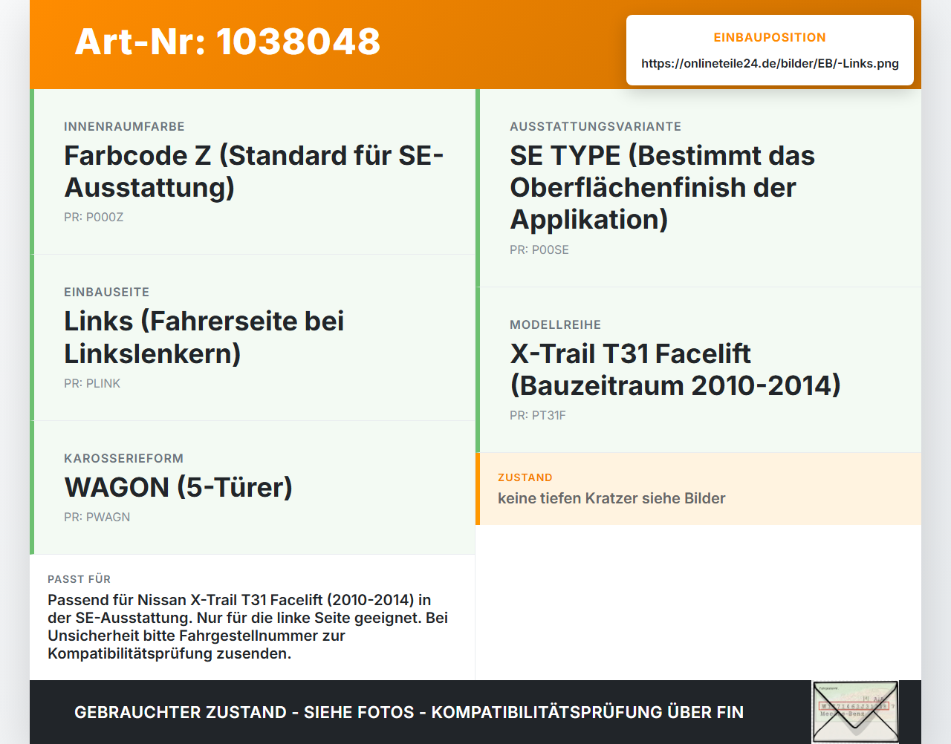Select the PR: P000Z code text
This screenshot has height=744, width=951.
(x=94, y=218)
